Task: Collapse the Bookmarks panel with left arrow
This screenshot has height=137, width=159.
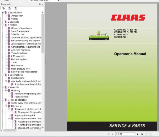Action: pos(43,4)
